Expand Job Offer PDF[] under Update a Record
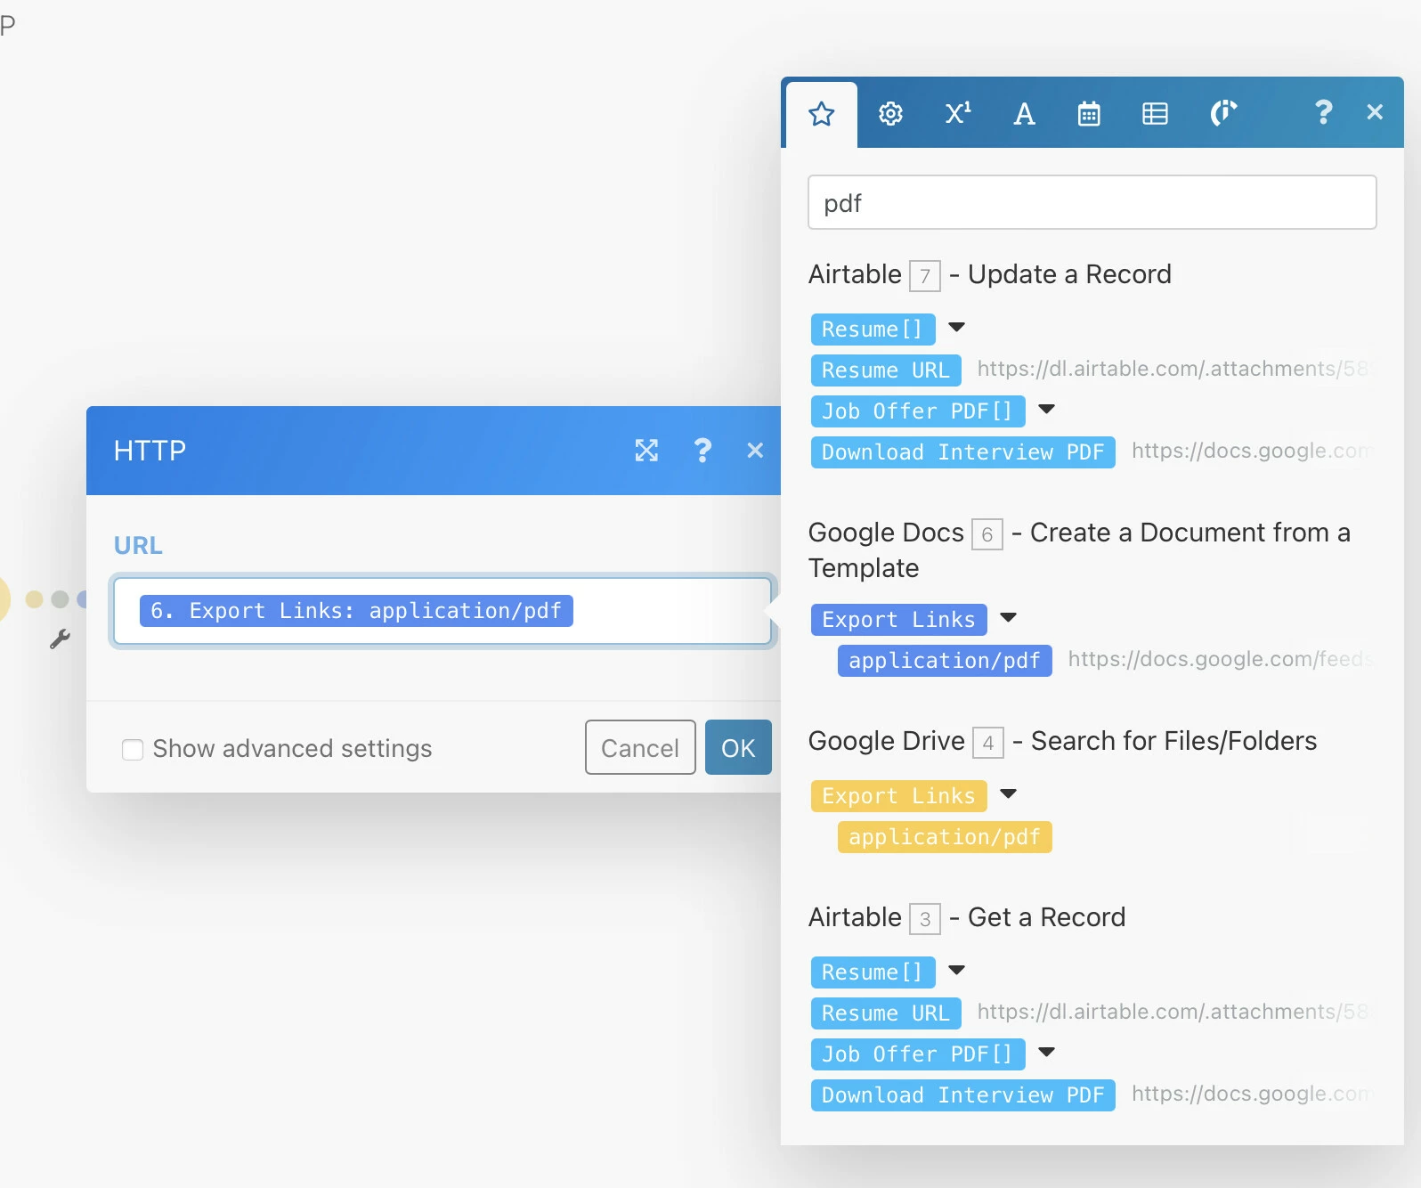 coord(1047,410)
